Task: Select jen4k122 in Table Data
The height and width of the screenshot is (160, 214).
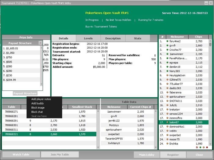Action: tap(127, 121)
